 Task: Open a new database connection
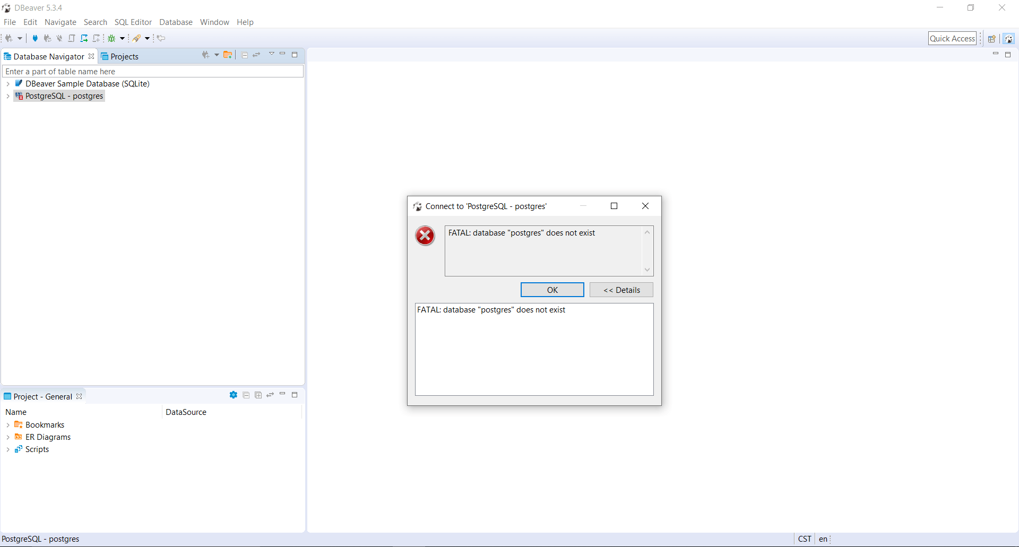(x=10, y=38)
